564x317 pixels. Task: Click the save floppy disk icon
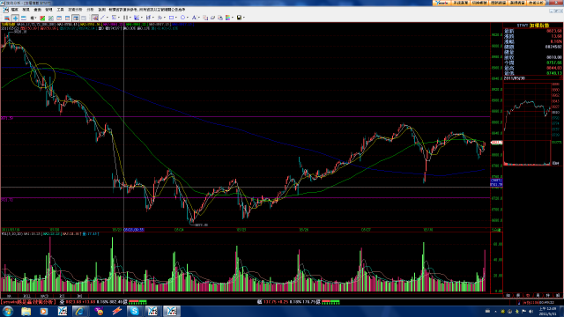pyautogui.click(x=239, y=18)
